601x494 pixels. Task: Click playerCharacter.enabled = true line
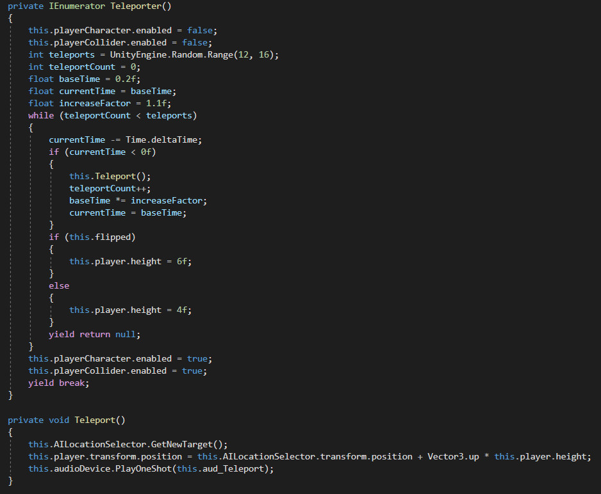coord(120,358)
